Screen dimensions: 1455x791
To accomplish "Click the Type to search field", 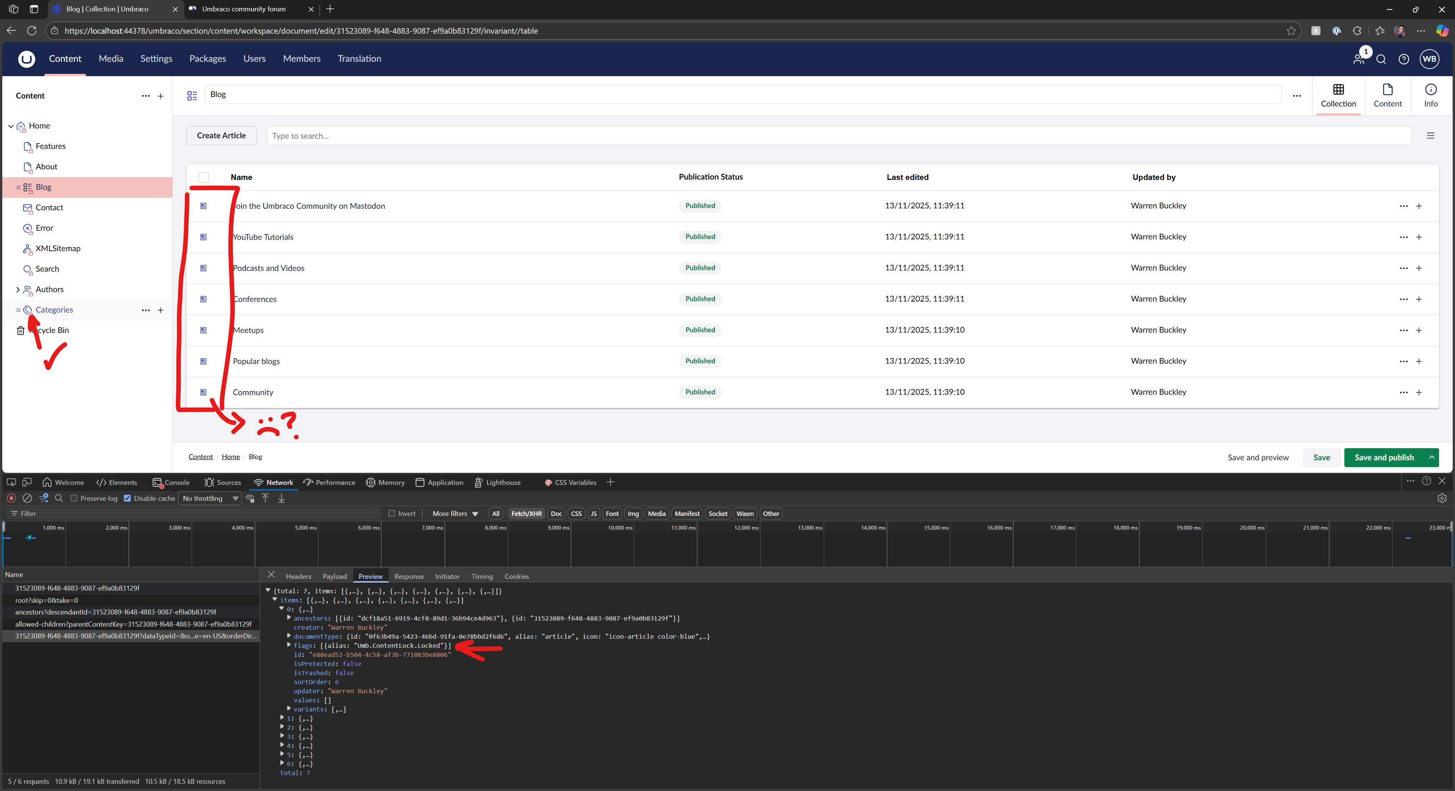I will 838,136.
